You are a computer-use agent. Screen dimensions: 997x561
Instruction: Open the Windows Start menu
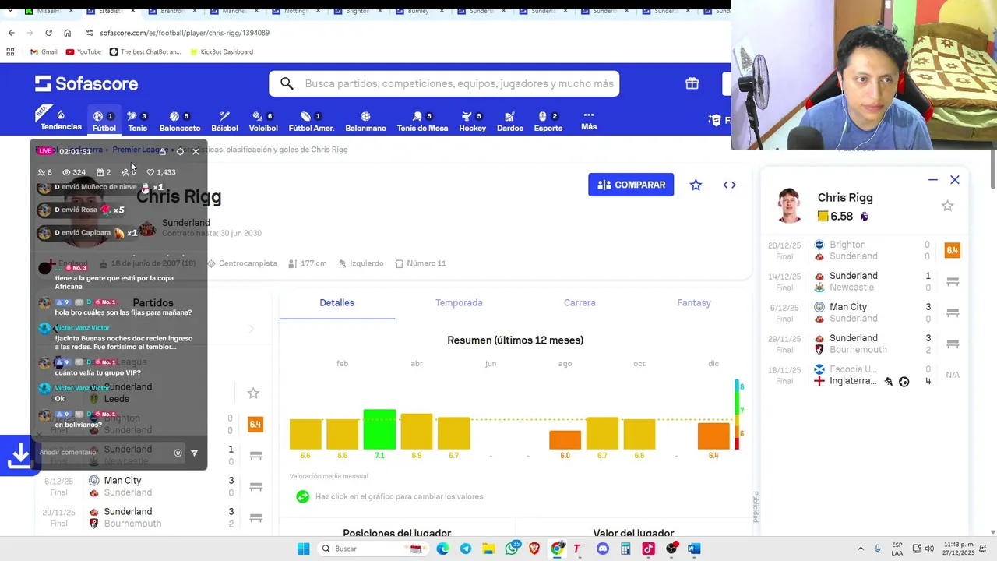[303, 549]
